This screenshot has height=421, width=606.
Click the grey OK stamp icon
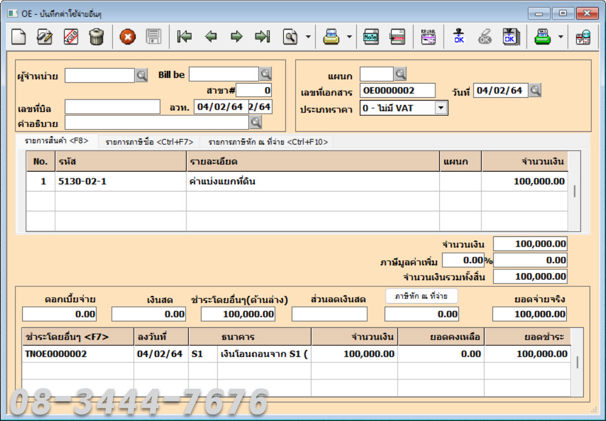click(x=485, y=36)
